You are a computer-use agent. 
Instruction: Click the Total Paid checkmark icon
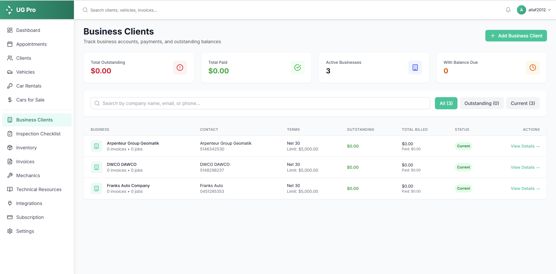(297, 68)
